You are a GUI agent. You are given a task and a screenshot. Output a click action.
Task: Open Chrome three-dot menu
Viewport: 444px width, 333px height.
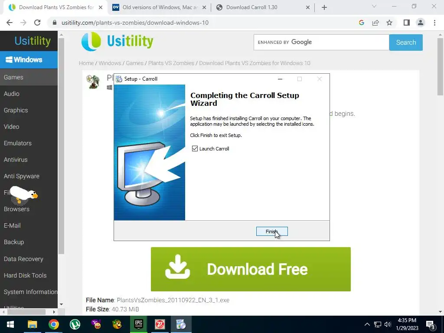click(434, 23)
